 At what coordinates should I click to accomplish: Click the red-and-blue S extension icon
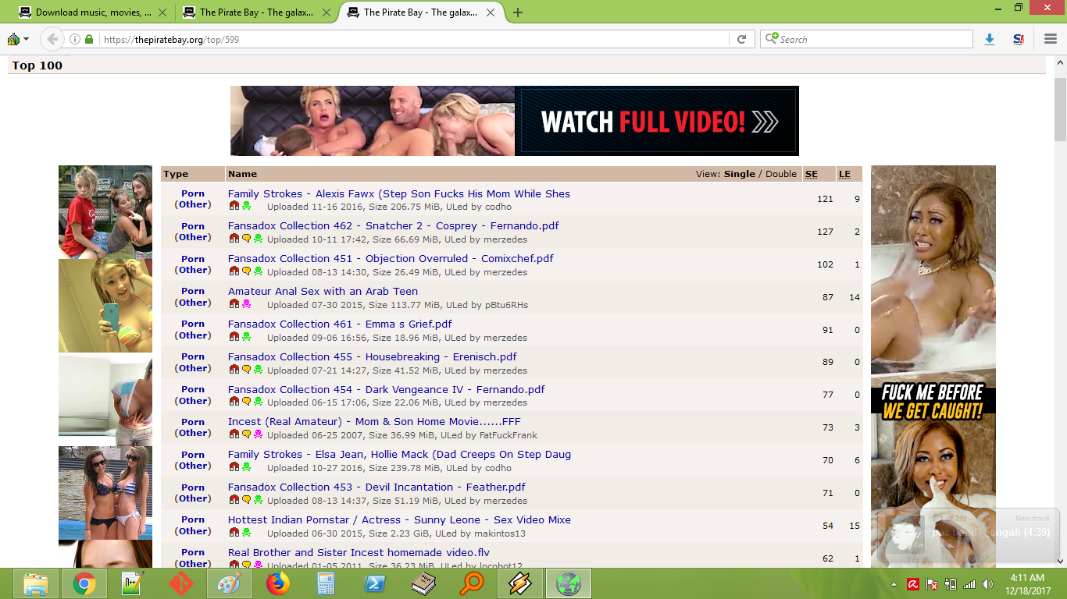pos(1018,39)
